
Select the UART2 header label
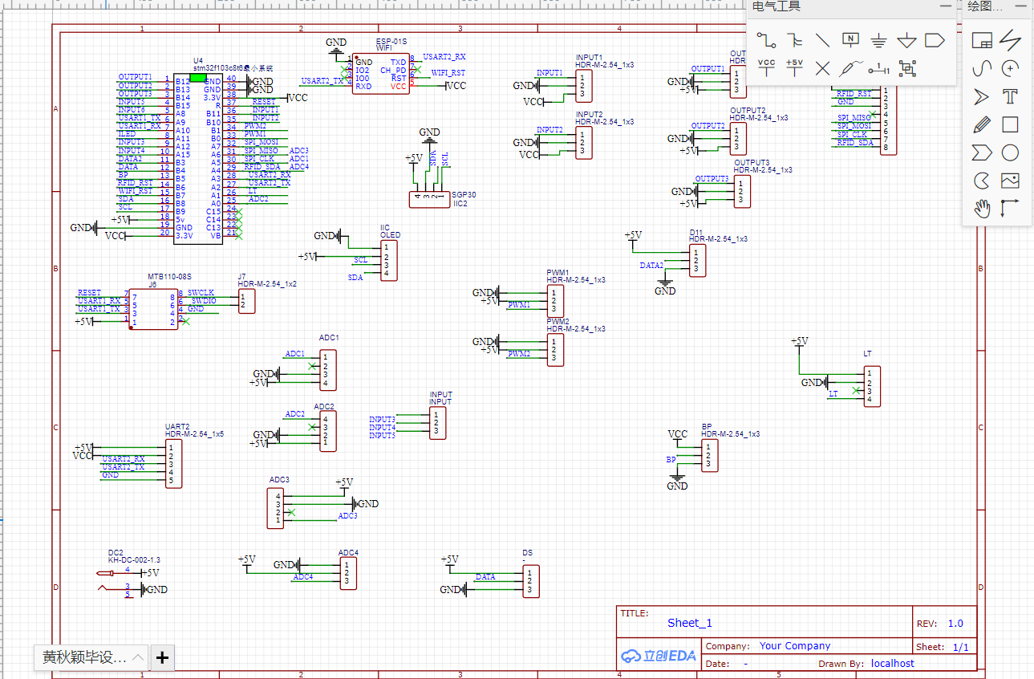point(177,426)
